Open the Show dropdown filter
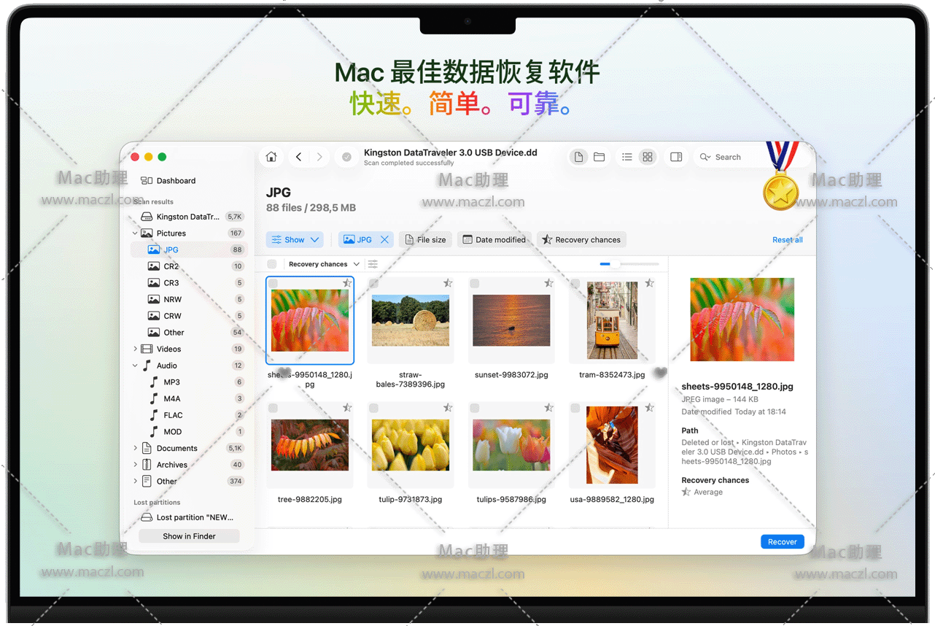 (x=295, y=239)
